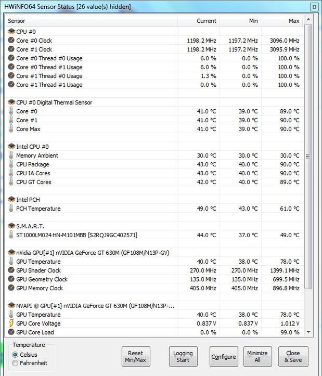Click the Max column header
This screenshot has height=376, width=322.
pyautogui.click(x=282, y=21)
